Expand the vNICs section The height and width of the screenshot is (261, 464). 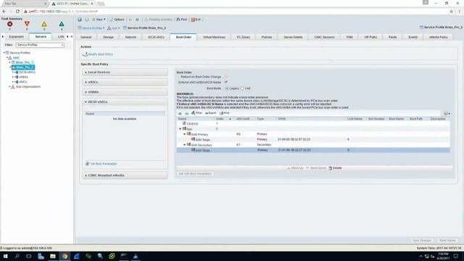tap(125, 82)
